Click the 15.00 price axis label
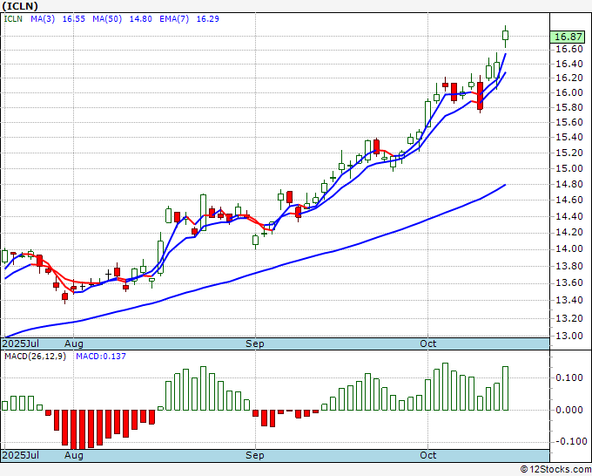Image resolution: width=592 pixels, height=476 pixels. [569, 168]
